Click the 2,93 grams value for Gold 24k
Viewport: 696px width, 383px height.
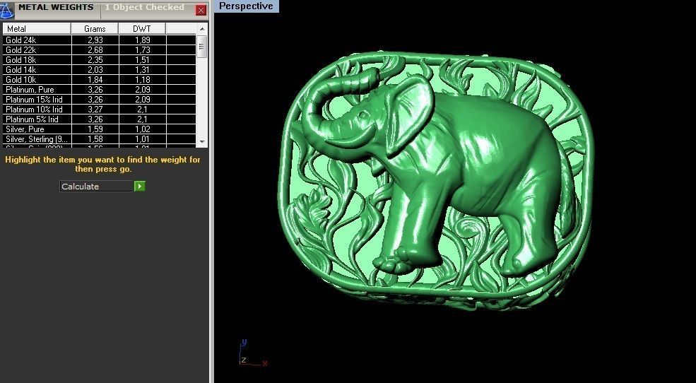[x=95, y=40]
